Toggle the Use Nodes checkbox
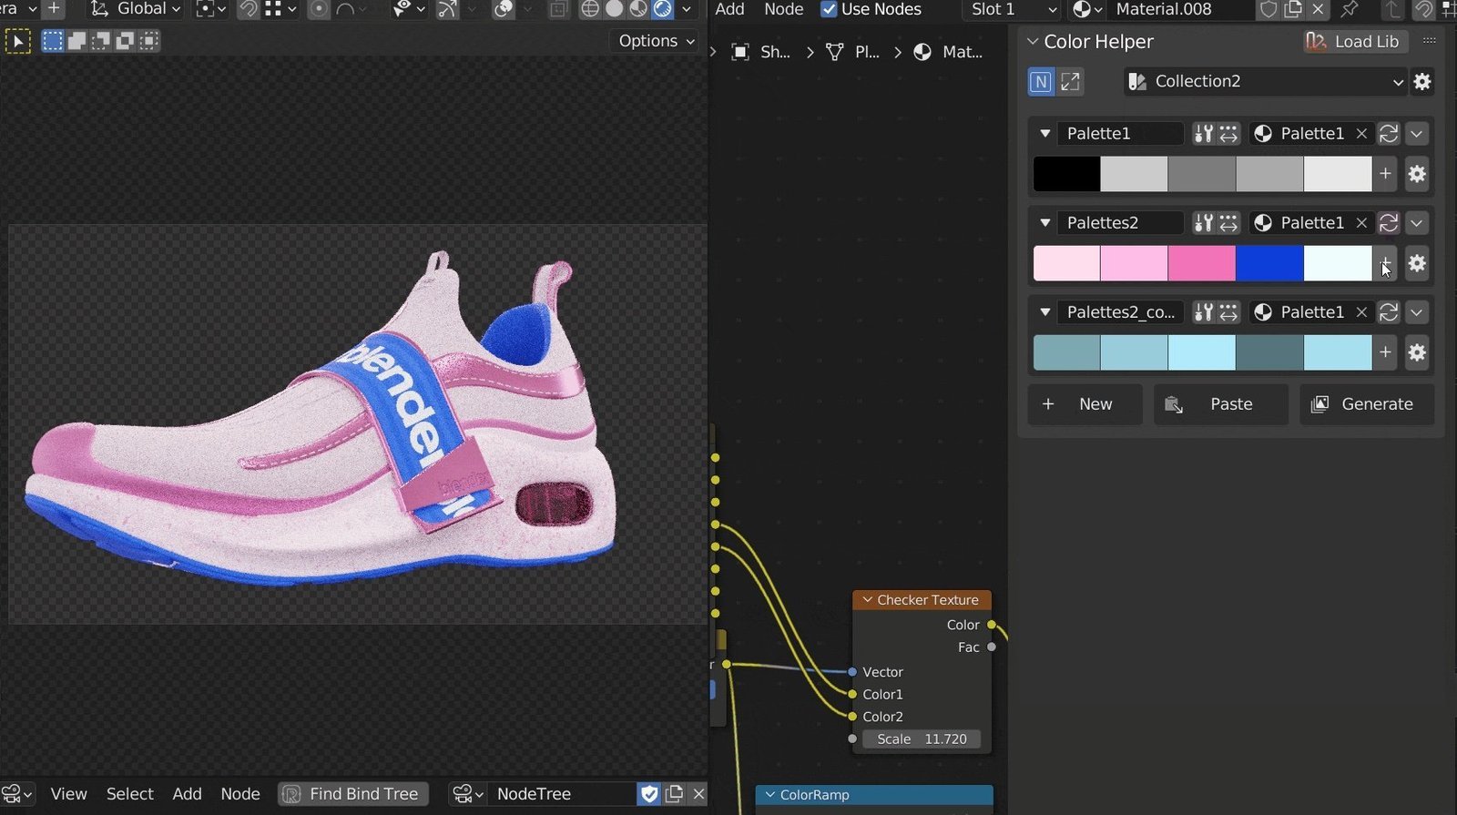 [829, 9]
